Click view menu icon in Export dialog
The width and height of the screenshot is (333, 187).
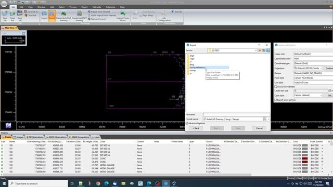[268, 50]
